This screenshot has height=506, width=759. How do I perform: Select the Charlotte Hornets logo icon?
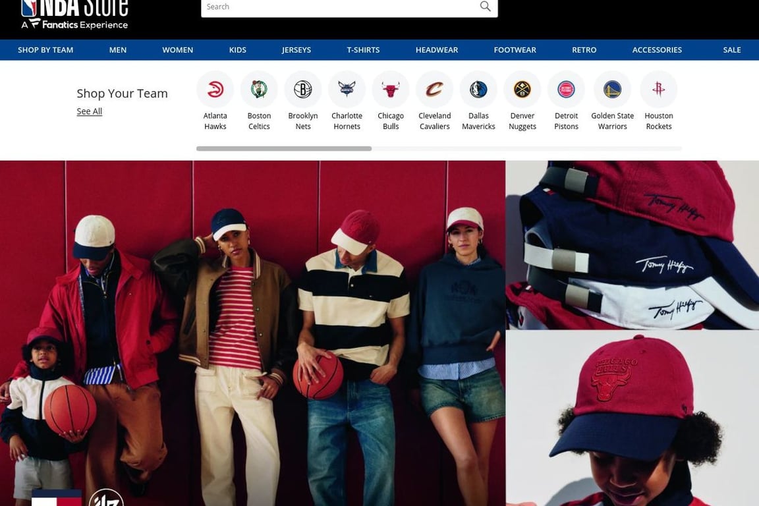347,90
